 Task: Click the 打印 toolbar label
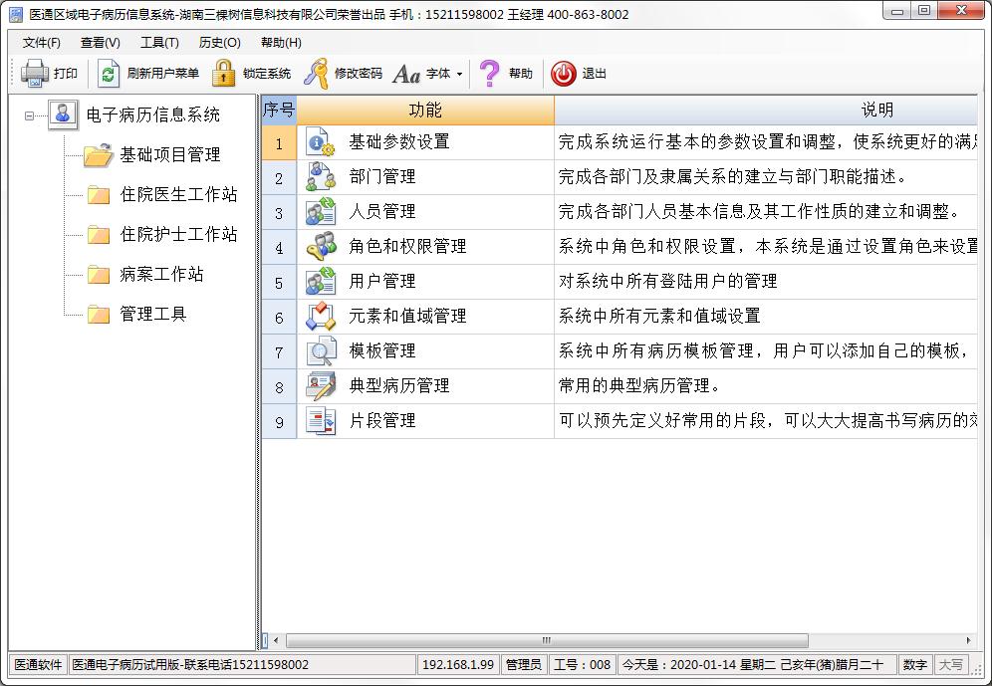65,74
